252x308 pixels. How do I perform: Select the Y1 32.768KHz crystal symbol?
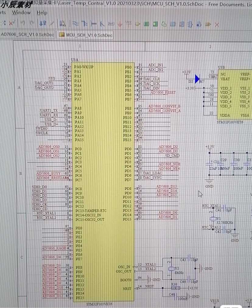point(213,219)
